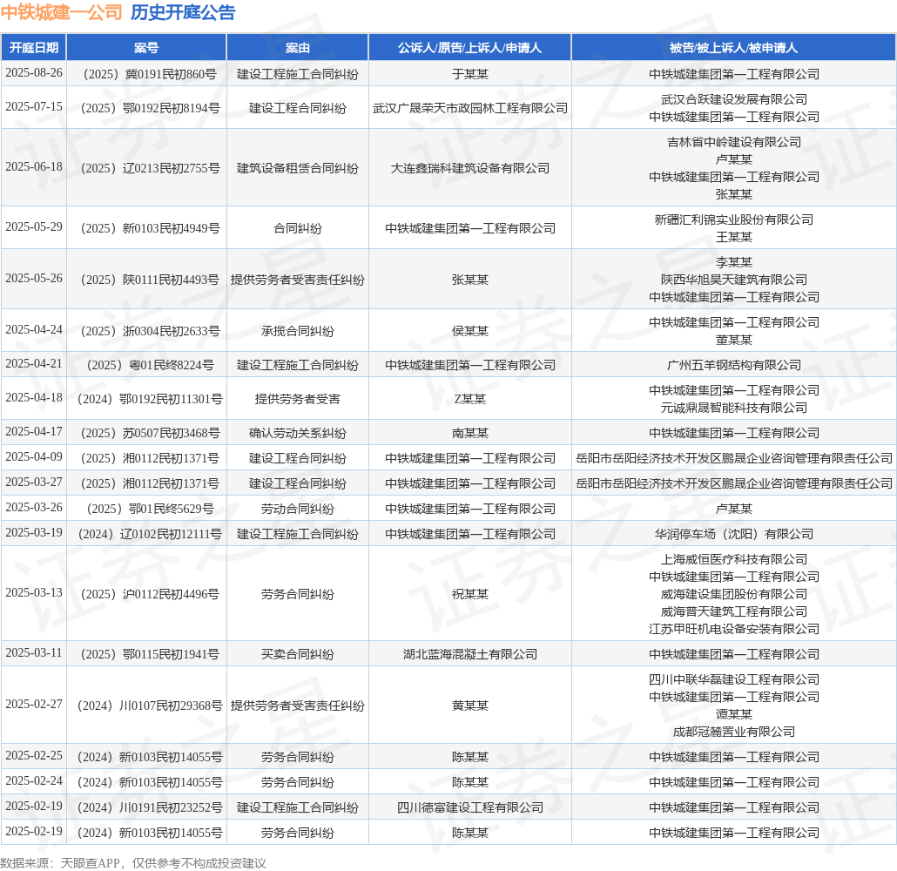This screenshot has width=897, height=871.
Task: Select plaintiff 四川德富建设工程有限公司
Action: click(x=469, y=807)
